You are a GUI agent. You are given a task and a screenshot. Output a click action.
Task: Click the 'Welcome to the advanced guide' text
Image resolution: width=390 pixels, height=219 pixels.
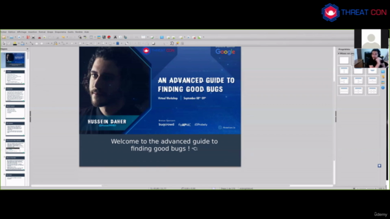(165, 145)
